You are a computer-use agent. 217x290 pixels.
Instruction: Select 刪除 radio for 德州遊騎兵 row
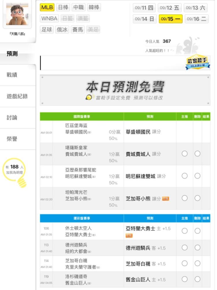[197, 247]
